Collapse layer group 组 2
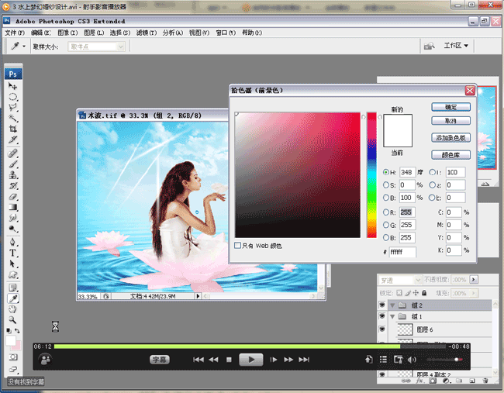Image resolution: width=504 pixels, height=393 pixels. [392, 305]
